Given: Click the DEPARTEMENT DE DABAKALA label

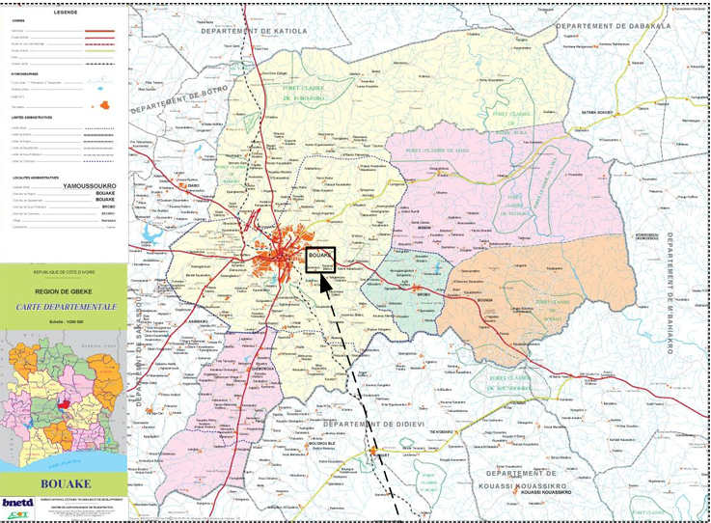Looking at the screenshot, I should click(x=613, y=26).
